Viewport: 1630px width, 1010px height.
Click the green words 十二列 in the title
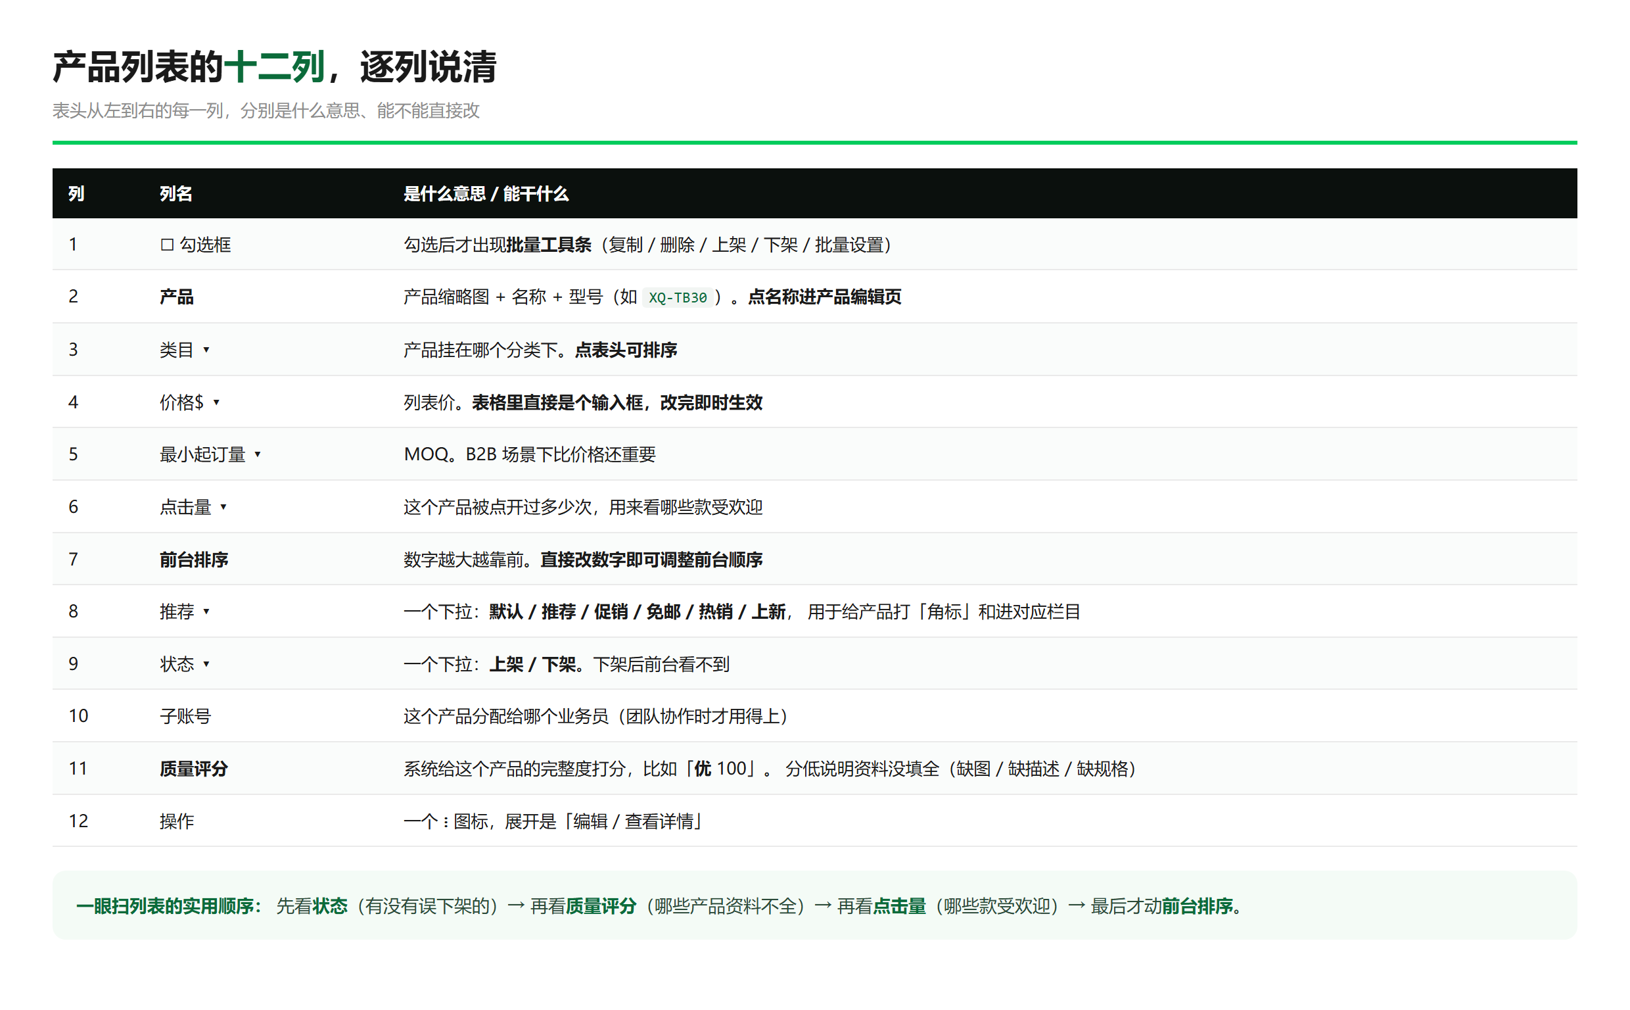[x=274, y=67]
